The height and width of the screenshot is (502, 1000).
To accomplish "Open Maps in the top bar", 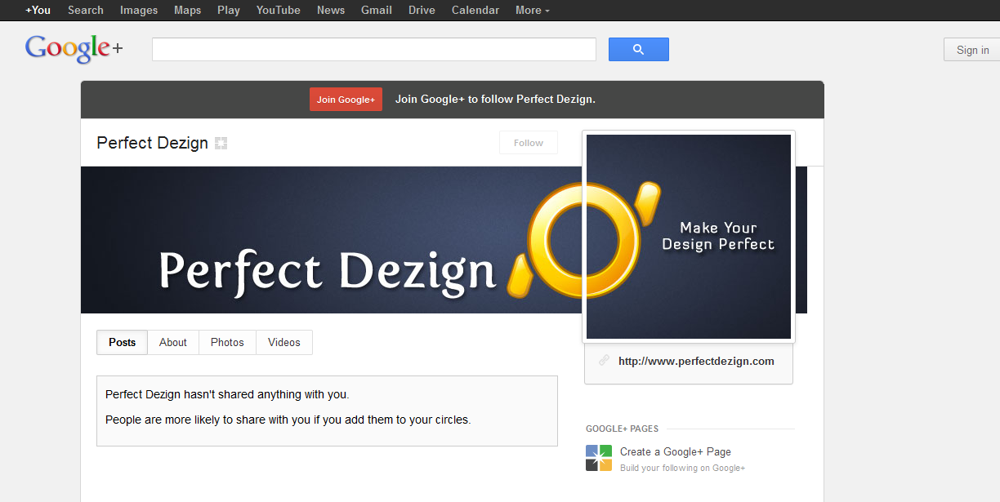I will coord(187,10).
